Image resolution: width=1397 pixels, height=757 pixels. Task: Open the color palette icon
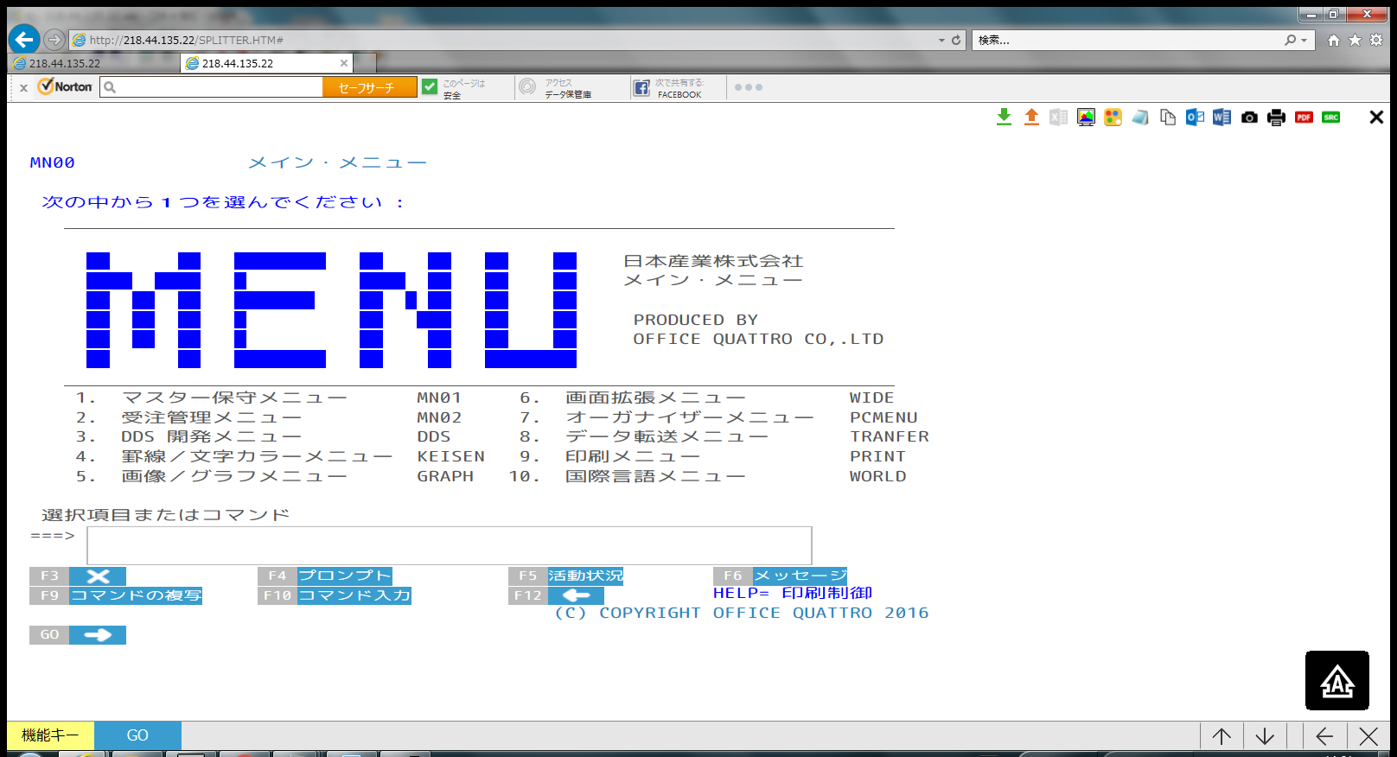point(1113,118)
